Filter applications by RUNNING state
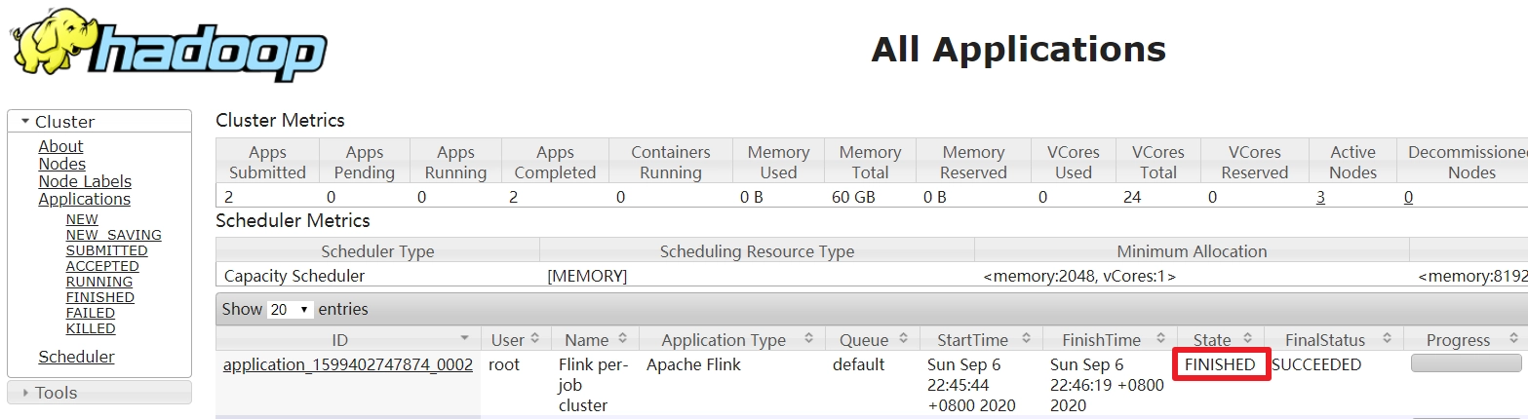Viewport: 1528px width, 419px height. [98, 282]
